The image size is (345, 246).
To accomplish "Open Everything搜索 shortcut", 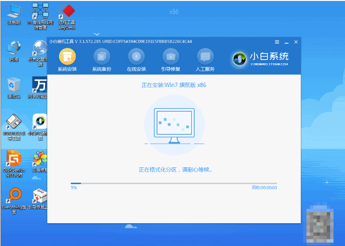I will (14, 201).
